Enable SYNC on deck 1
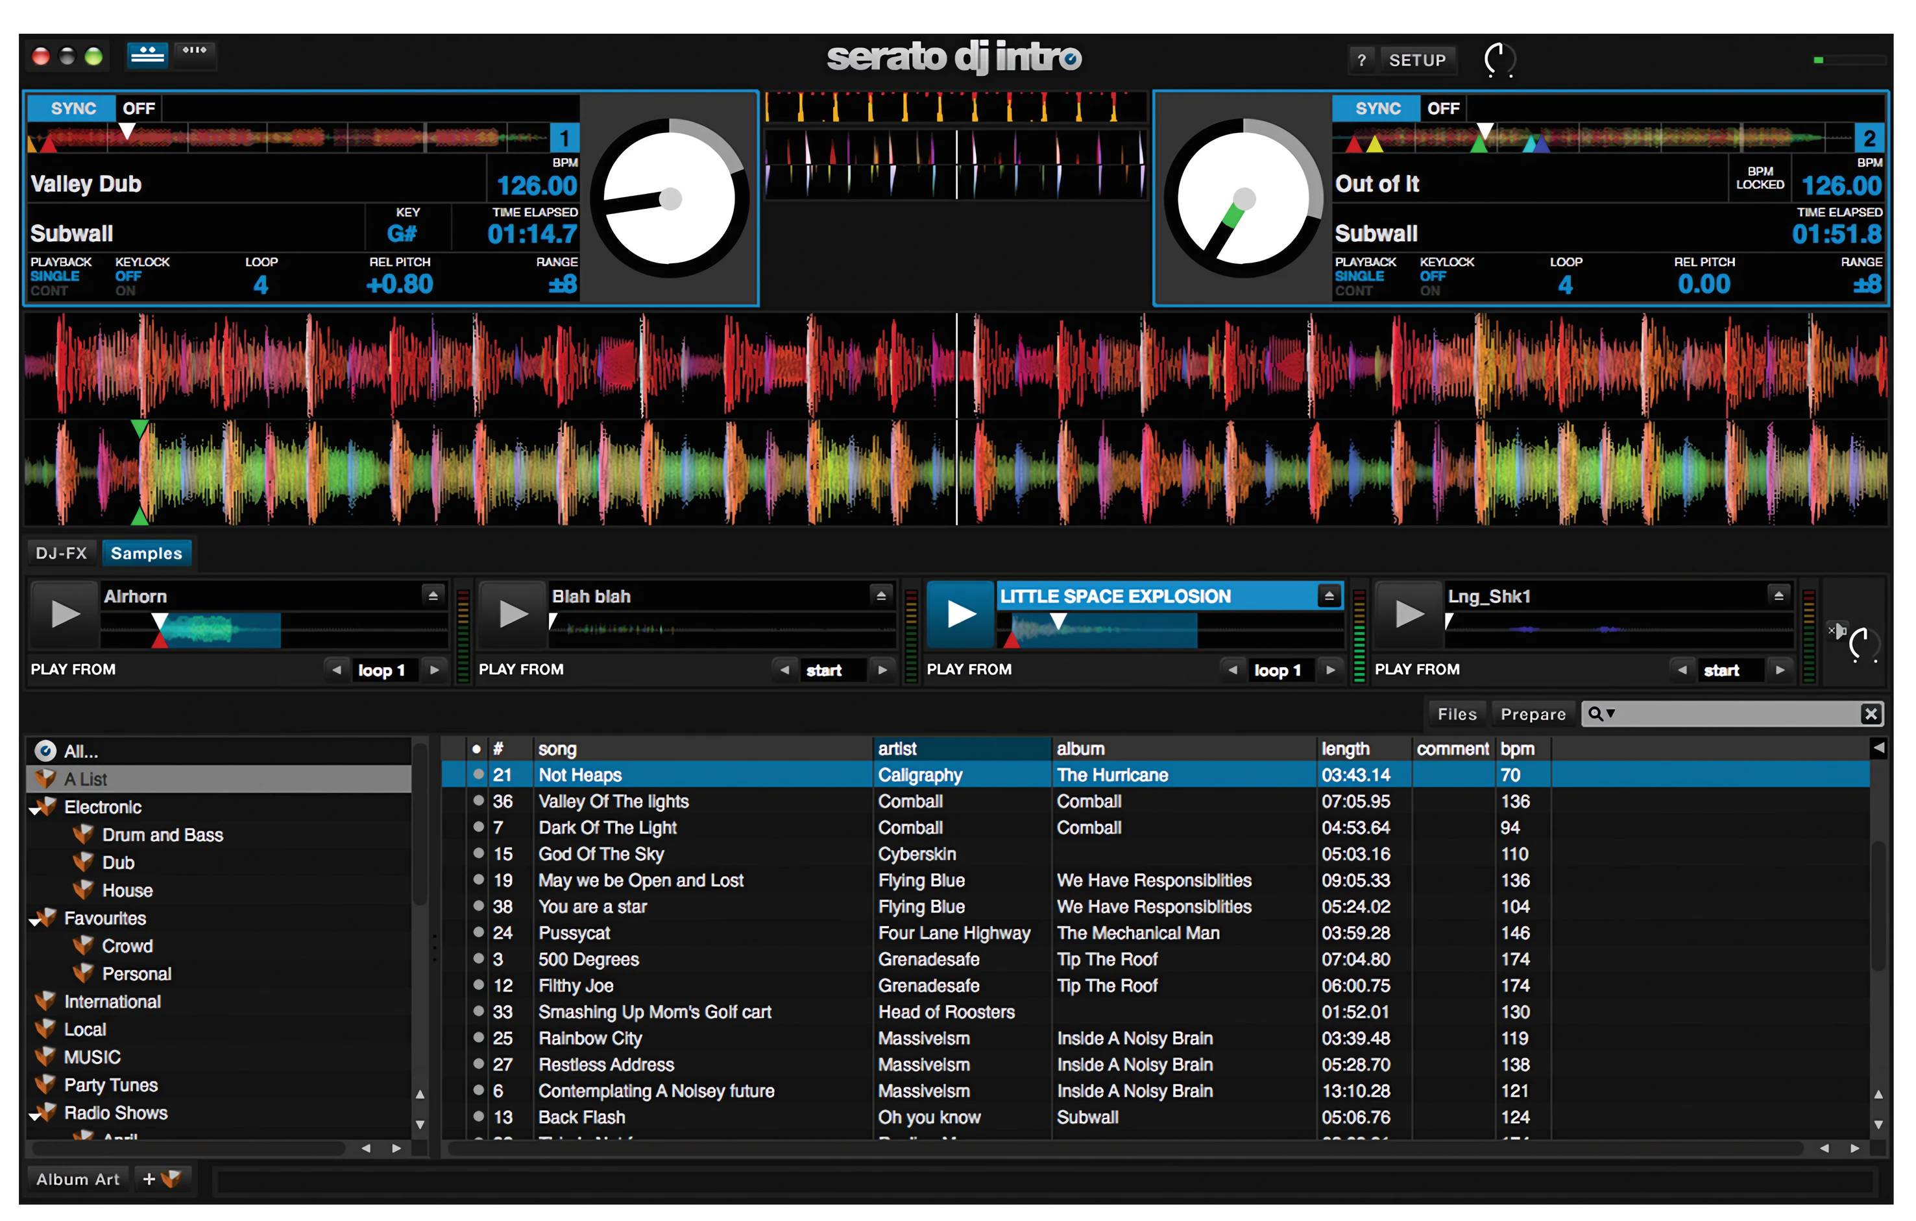1916x1221 pixels. (73, 108)
